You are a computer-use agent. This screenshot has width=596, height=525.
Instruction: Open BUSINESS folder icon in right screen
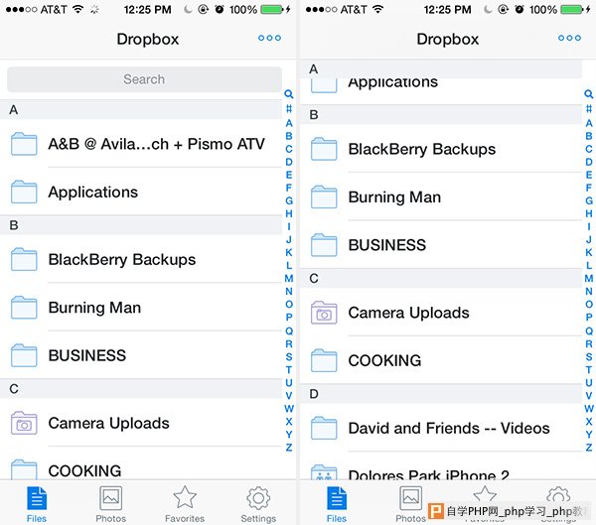pyautogui.click(x=324, y=245)
